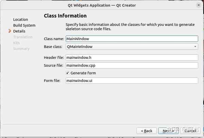This screenshot has width=204, height=138.
Task: Proceed with the Next button
Action: tap(168, 131)
